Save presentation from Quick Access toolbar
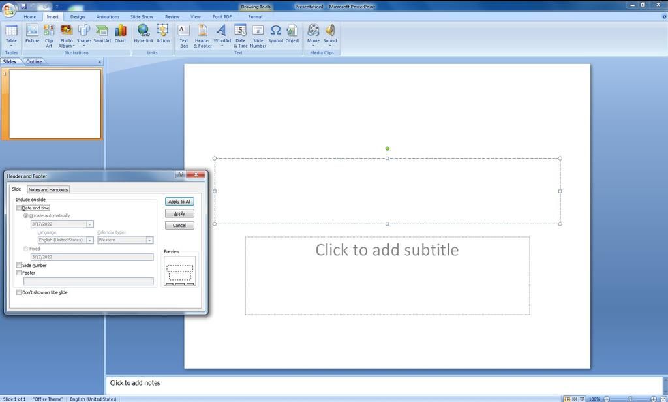 pyautogui.click(x=24, y=7)
